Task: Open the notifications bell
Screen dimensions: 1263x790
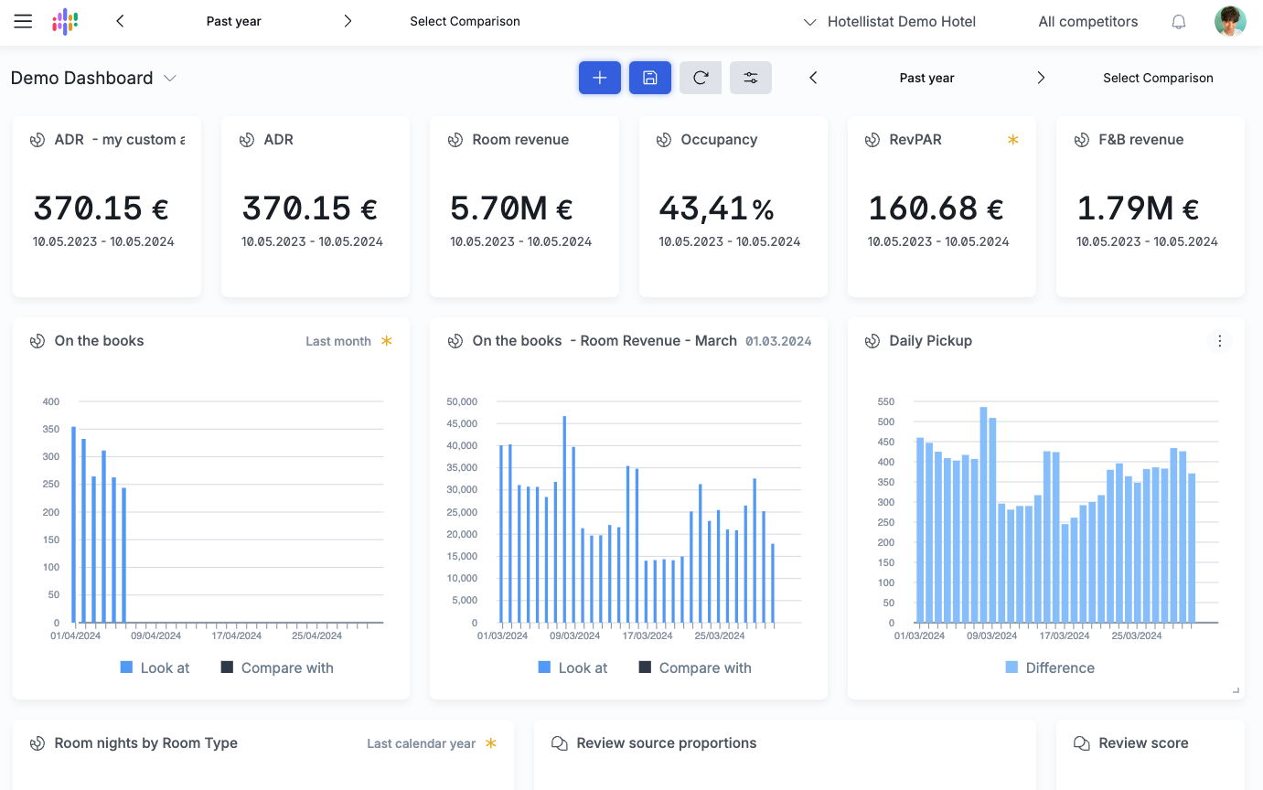Action: point(1179,21)
